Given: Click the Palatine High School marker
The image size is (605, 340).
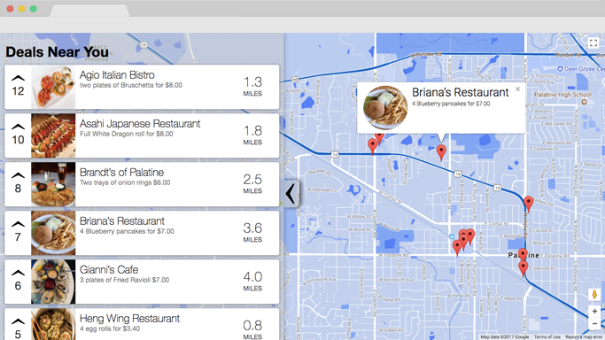Looking at the screenshot, I should point(584,102).
